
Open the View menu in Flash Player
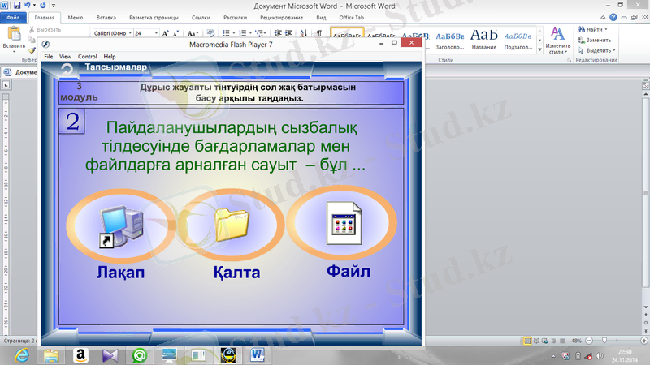(x=65, y=56)
